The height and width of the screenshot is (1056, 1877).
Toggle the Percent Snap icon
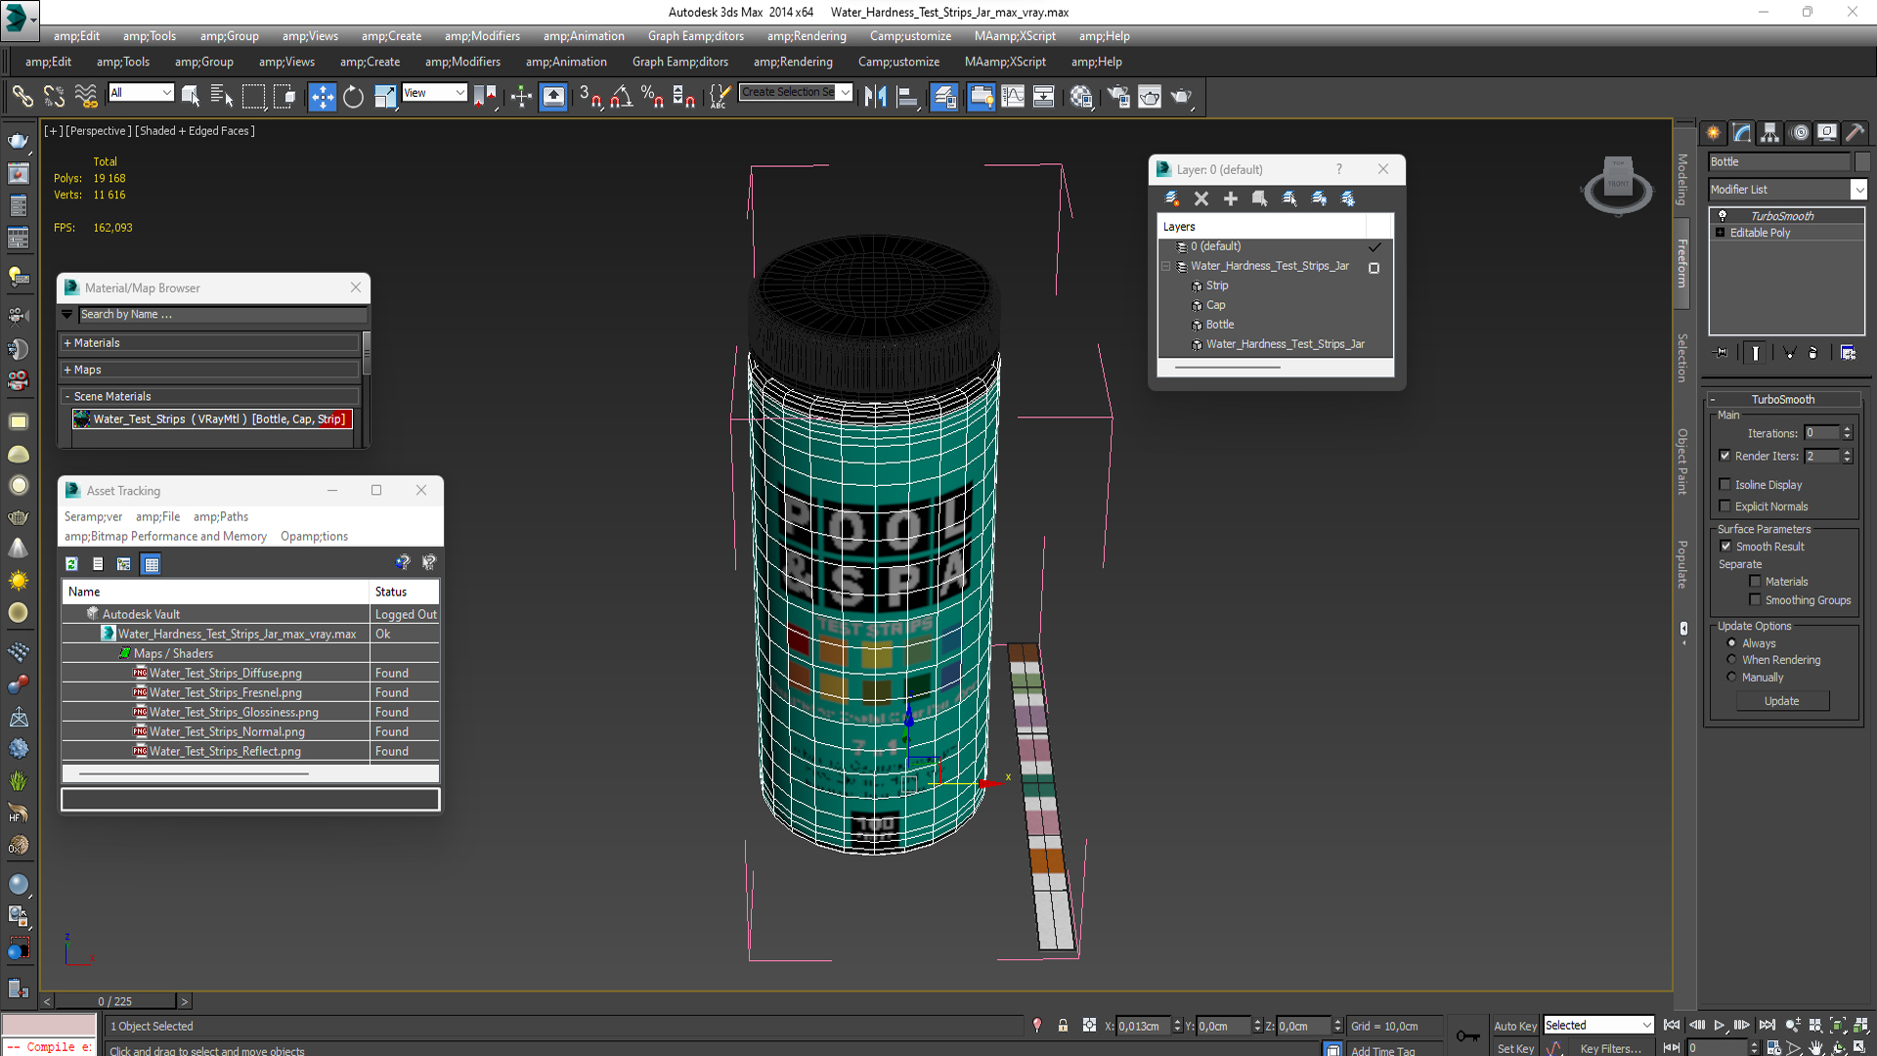(652, 97)
